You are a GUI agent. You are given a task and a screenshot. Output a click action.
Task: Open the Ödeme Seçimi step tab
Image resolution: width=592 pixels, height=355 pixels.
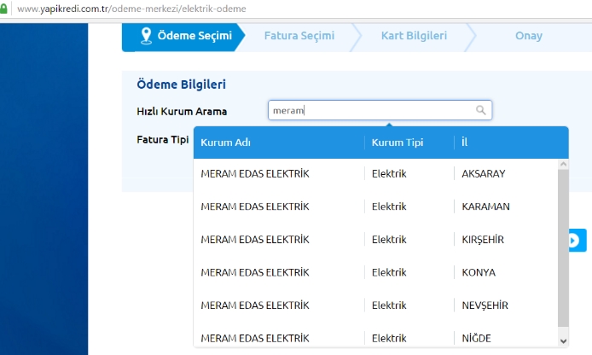[x=183, y=37]
